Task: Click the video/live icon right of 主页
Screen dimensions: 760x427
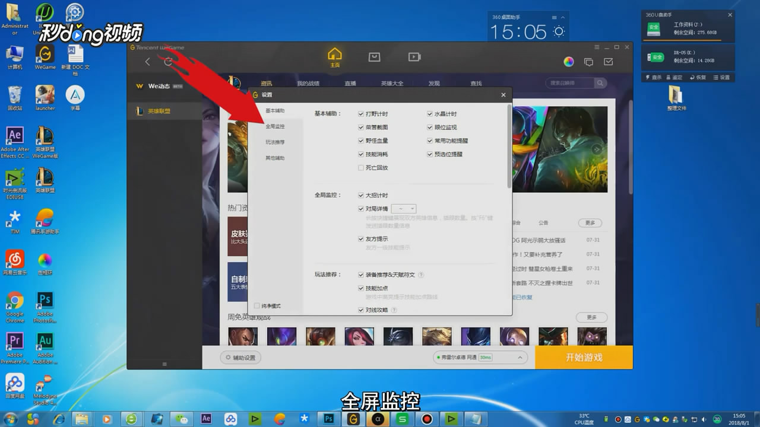Action: tap(414, 58)
